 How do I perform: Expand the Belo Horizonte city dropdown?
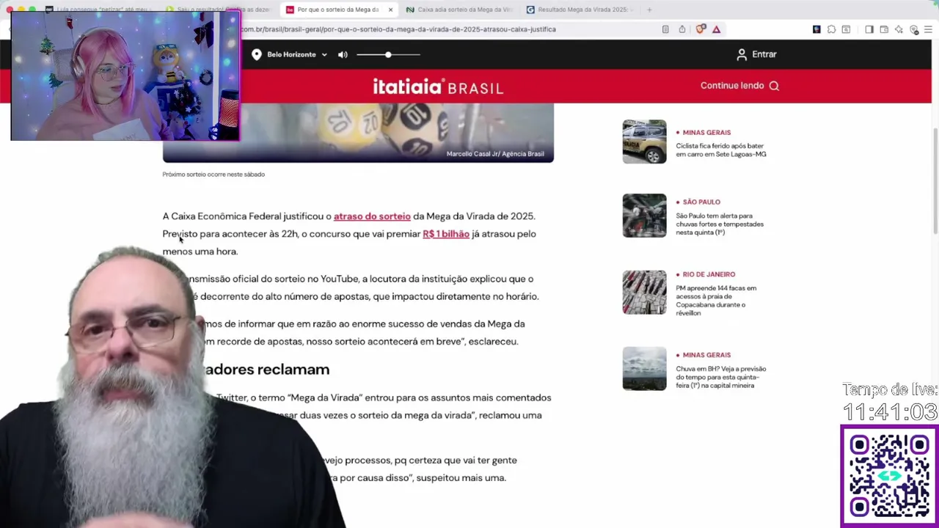tap(324, 54)
